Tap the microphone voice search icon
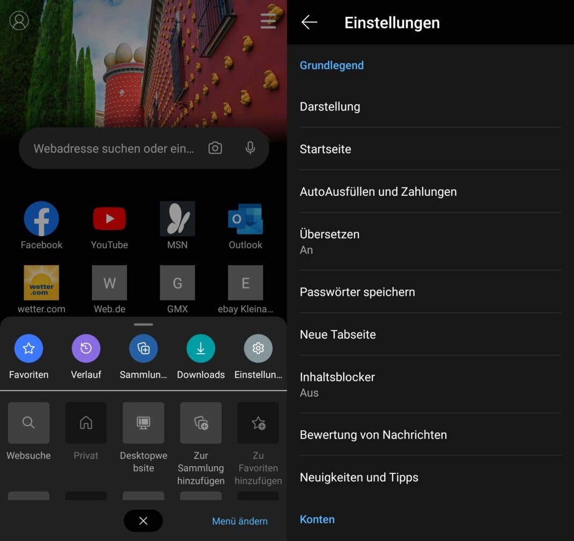Viewport: 574px width, 541px height. click(x=250, y=148)
